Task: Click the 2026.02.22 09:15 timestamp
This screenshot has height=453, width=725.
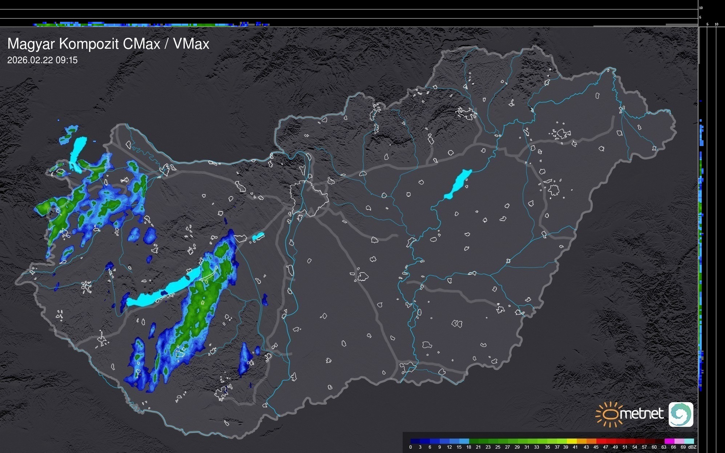Action: [x=43, y=60]
